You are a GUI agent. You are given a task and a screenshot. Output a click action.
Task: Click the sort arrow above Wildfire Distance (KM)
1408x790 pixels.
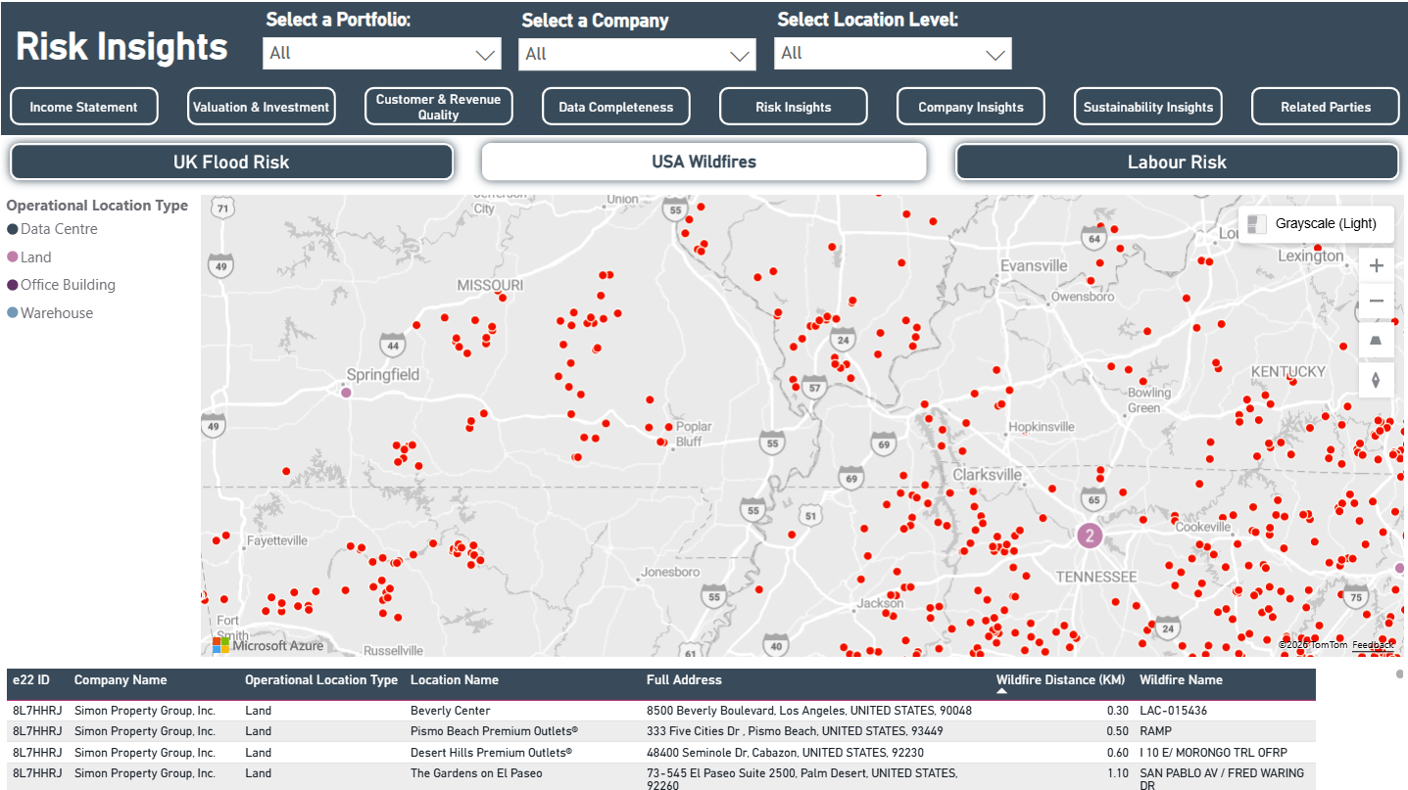click(x=1002, y=691)
